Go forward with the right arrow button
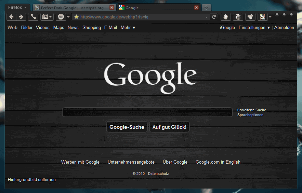 21,17
